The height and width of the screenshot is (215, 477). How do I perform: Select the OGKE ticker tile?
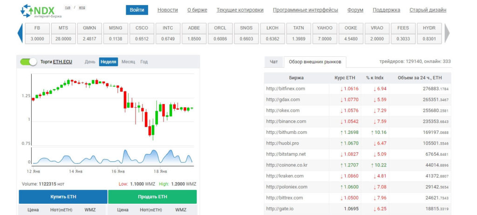(351, 33)
